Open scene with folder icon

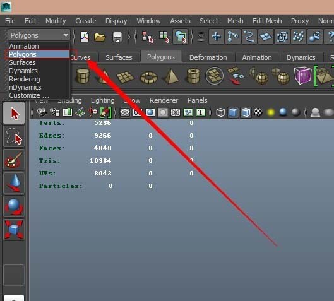point(100,37)
